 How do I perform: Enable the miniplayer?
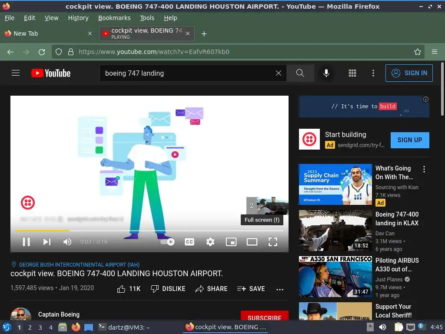[231, 242]
